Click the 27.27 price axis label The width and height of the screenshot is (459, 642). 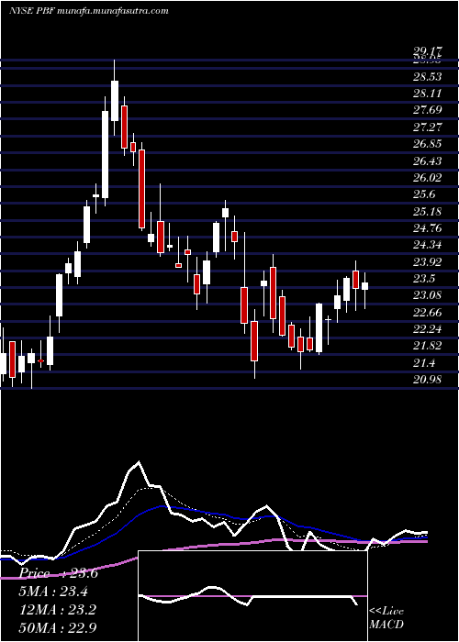428,127
